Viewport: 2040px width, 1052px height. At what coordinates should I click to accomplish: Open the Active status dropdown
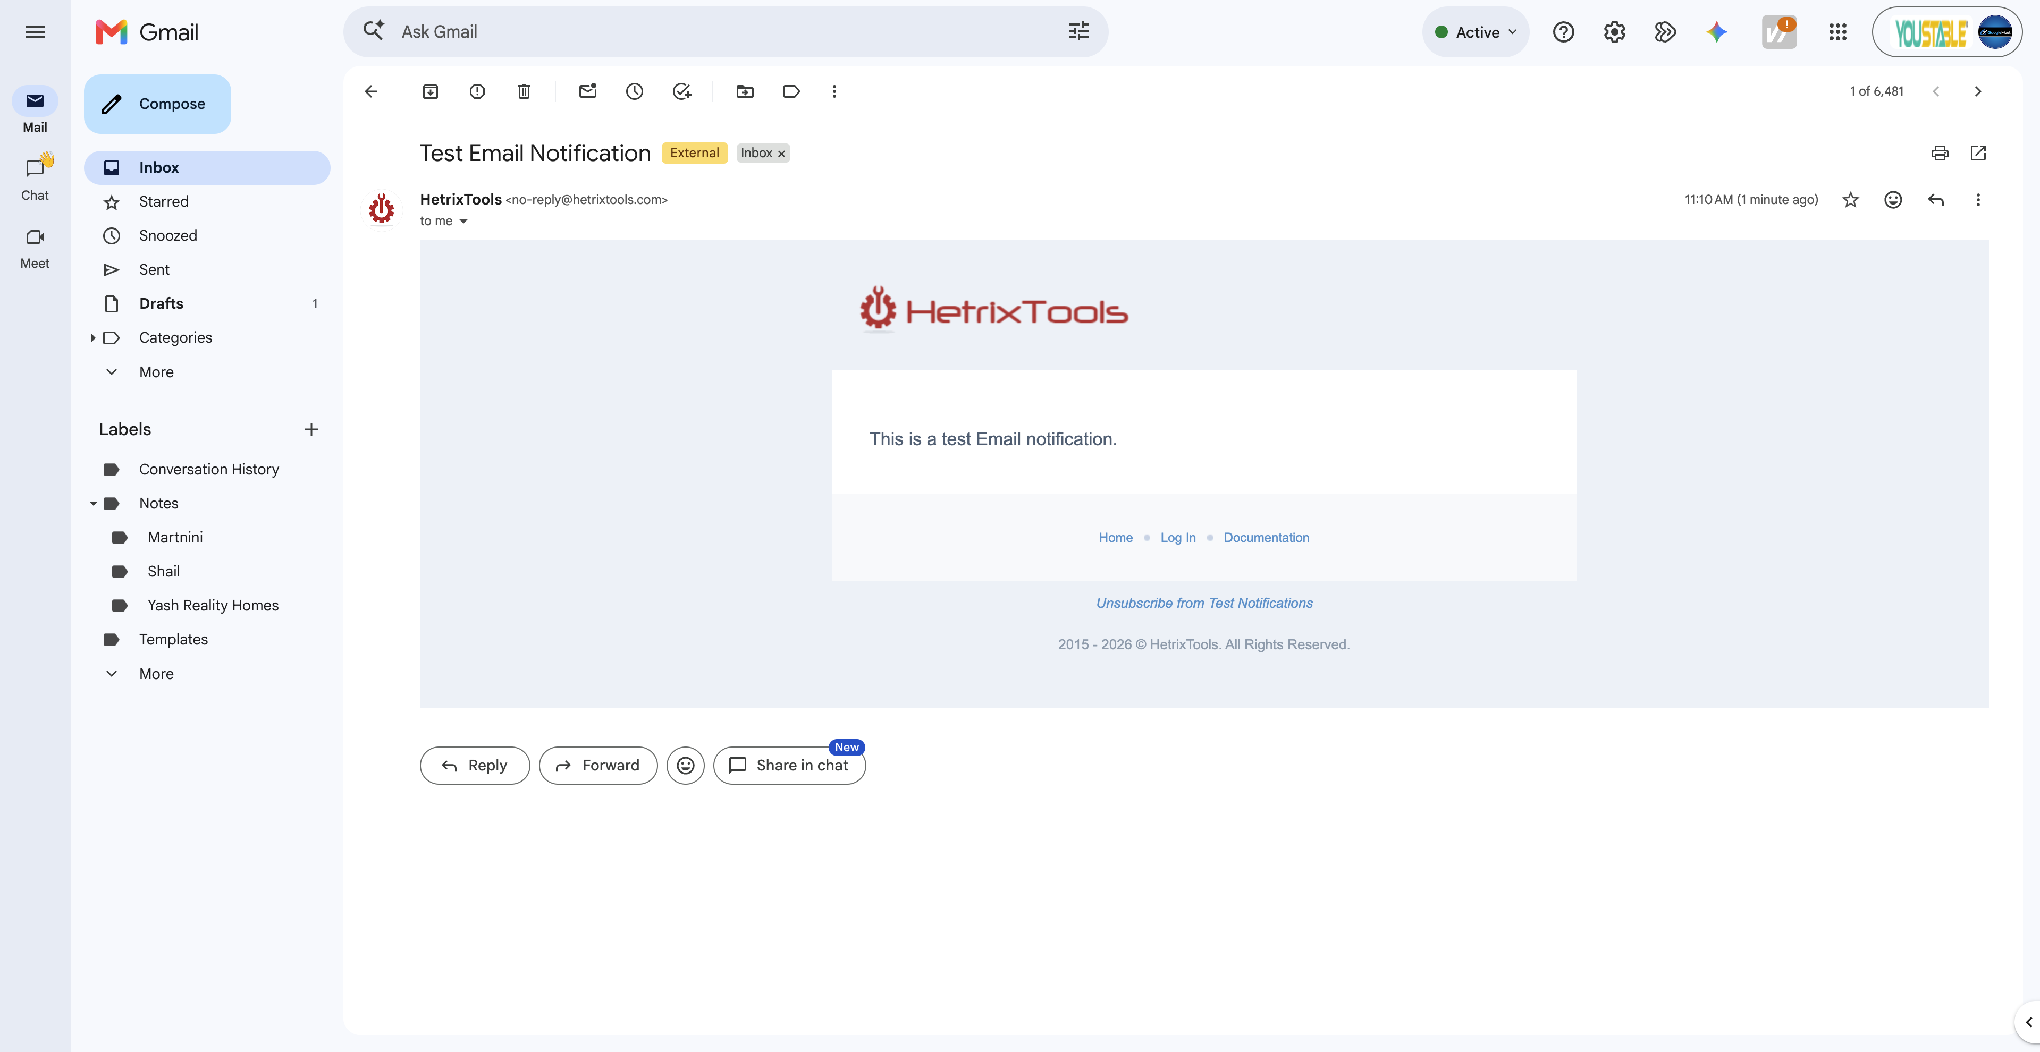[1476, 32]
